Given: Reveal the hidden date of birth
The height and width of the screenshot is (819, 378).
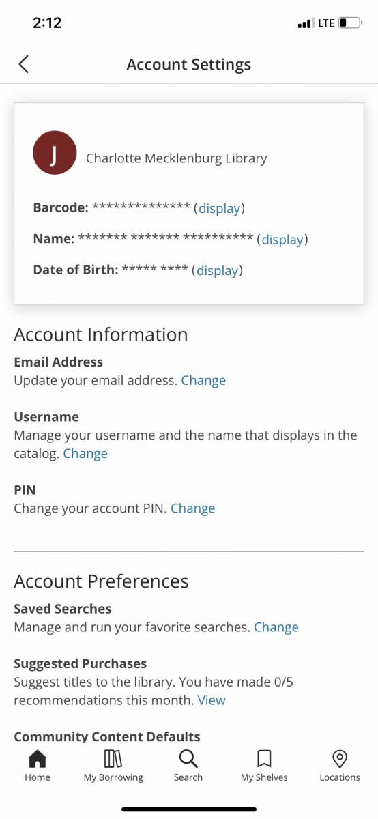Looking at the screenshot, I should (x=218, y=270).
